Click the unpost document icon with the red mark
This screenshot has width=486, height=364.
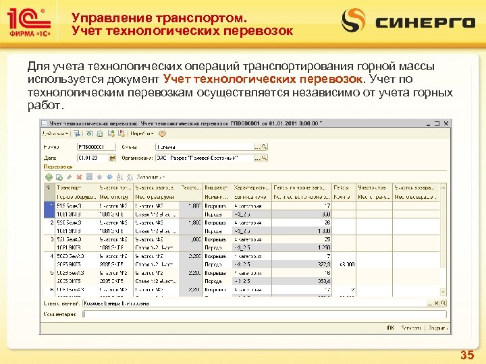tap(122, 133)
